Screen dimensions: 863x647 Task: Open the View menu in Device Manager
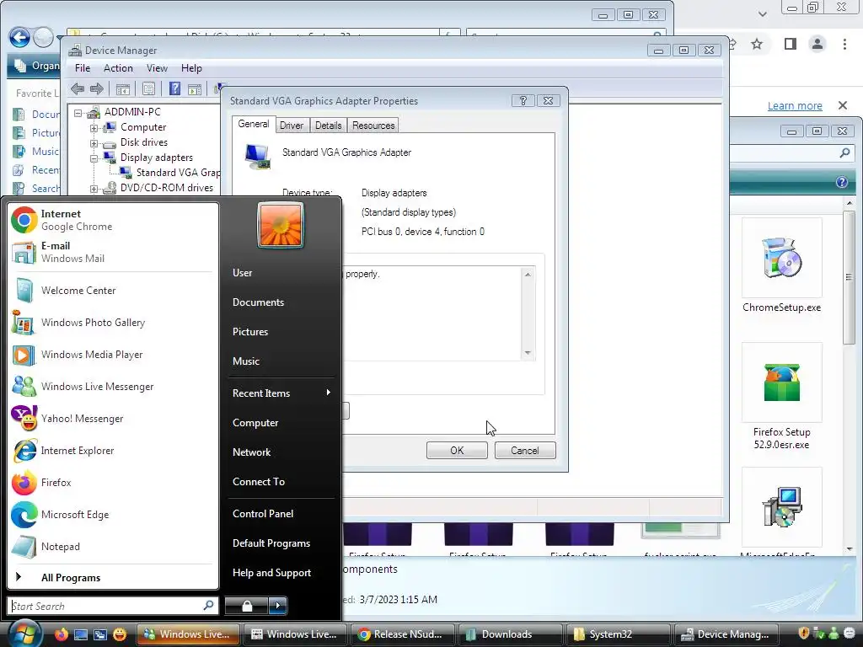pyautogui.click(x=157, y=68)
